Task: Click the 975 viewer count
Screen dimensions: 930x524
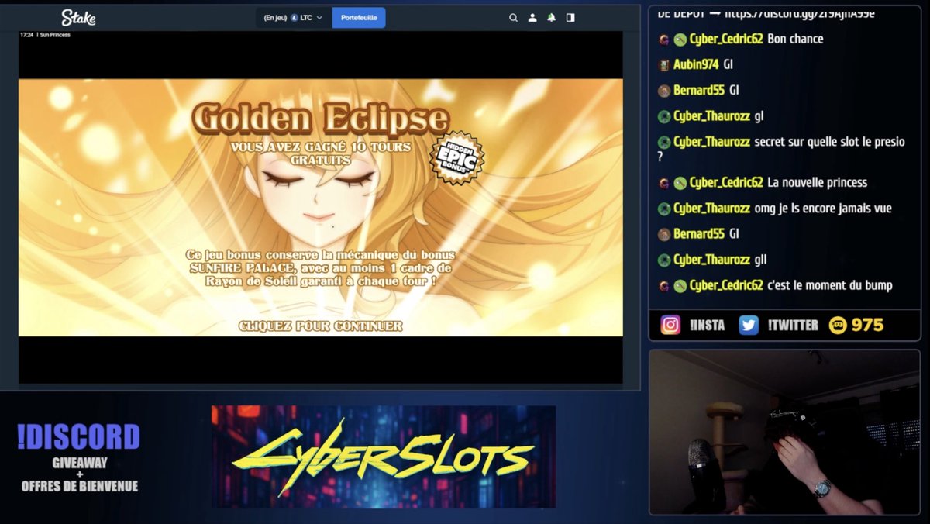Action: coord(867,325)
